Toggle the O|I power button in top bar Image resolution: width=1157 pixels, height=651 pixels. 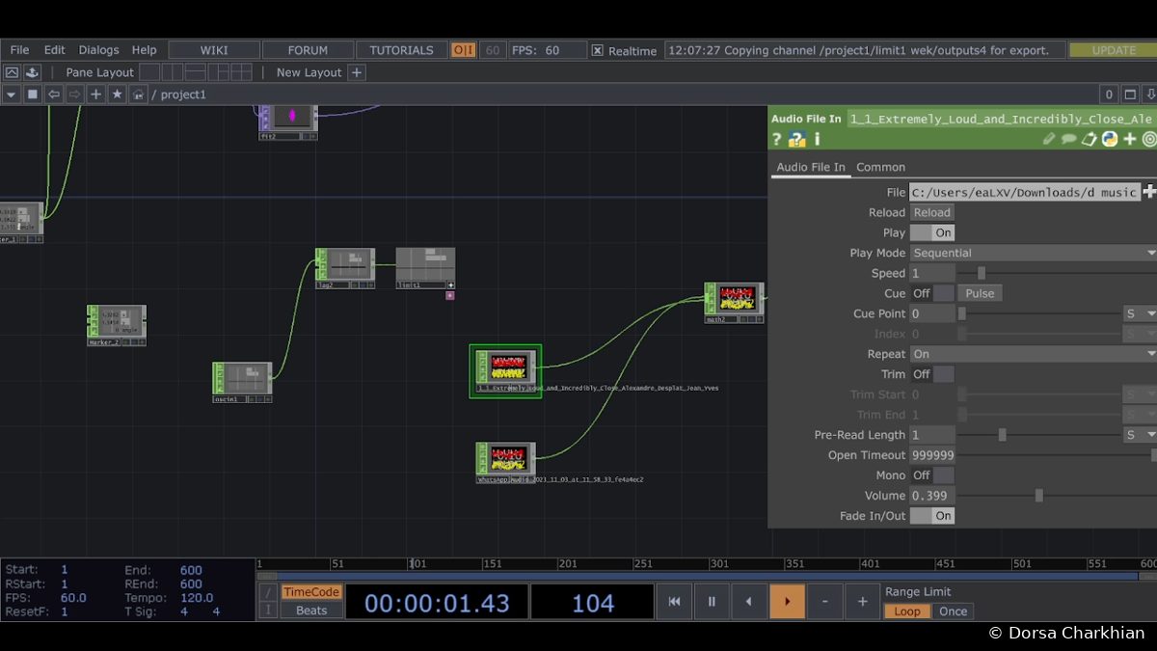[x=464, y=50]
